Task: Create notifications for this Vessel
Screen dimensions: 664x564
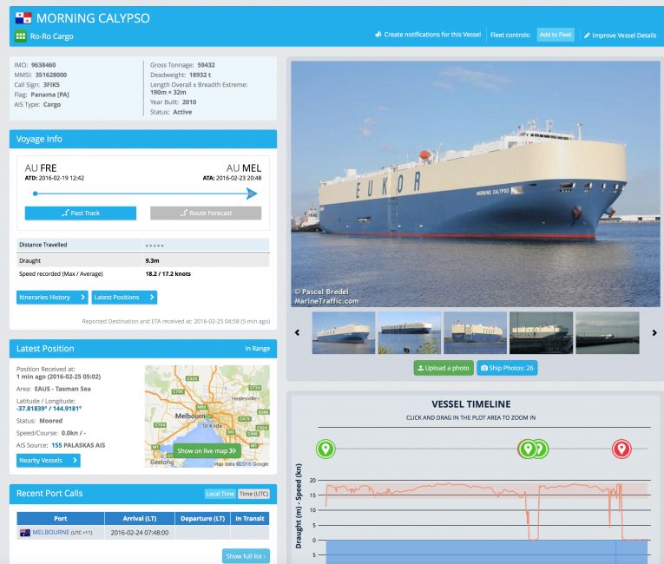Action: click(428, 35)
